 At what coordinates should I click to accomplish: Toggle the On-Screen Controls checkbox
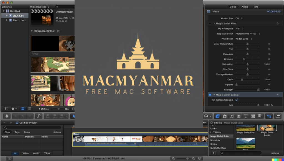coord(236,100)
